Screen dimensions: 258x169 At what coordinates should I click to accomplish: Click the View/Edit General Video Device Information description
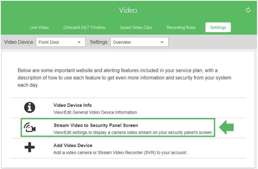[x=95, y=112]
